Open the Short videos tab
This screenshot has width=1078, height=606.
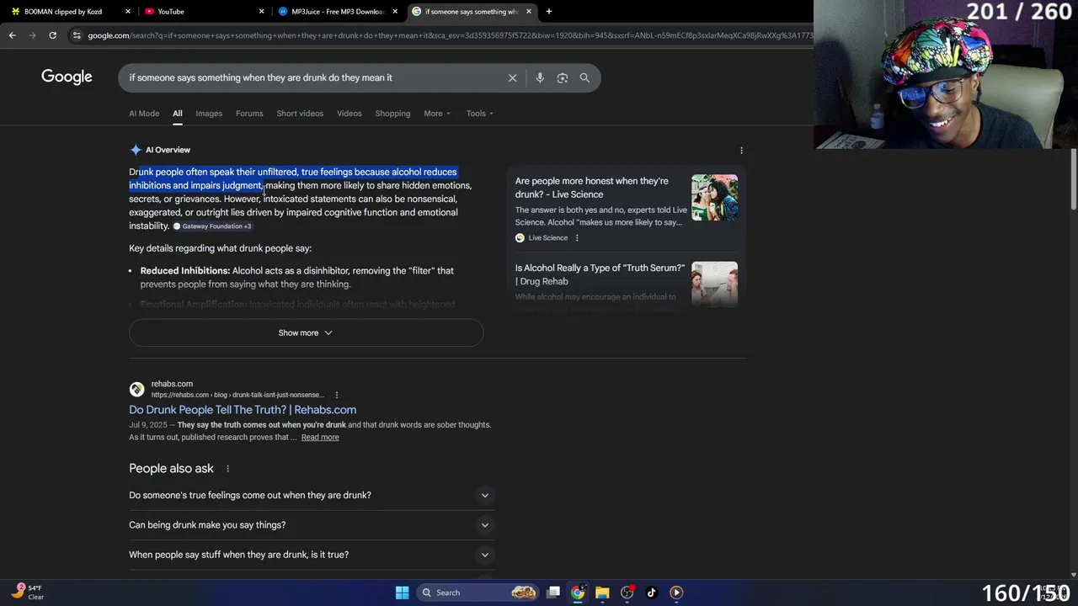pyautogui.click(x=300, y=114)
